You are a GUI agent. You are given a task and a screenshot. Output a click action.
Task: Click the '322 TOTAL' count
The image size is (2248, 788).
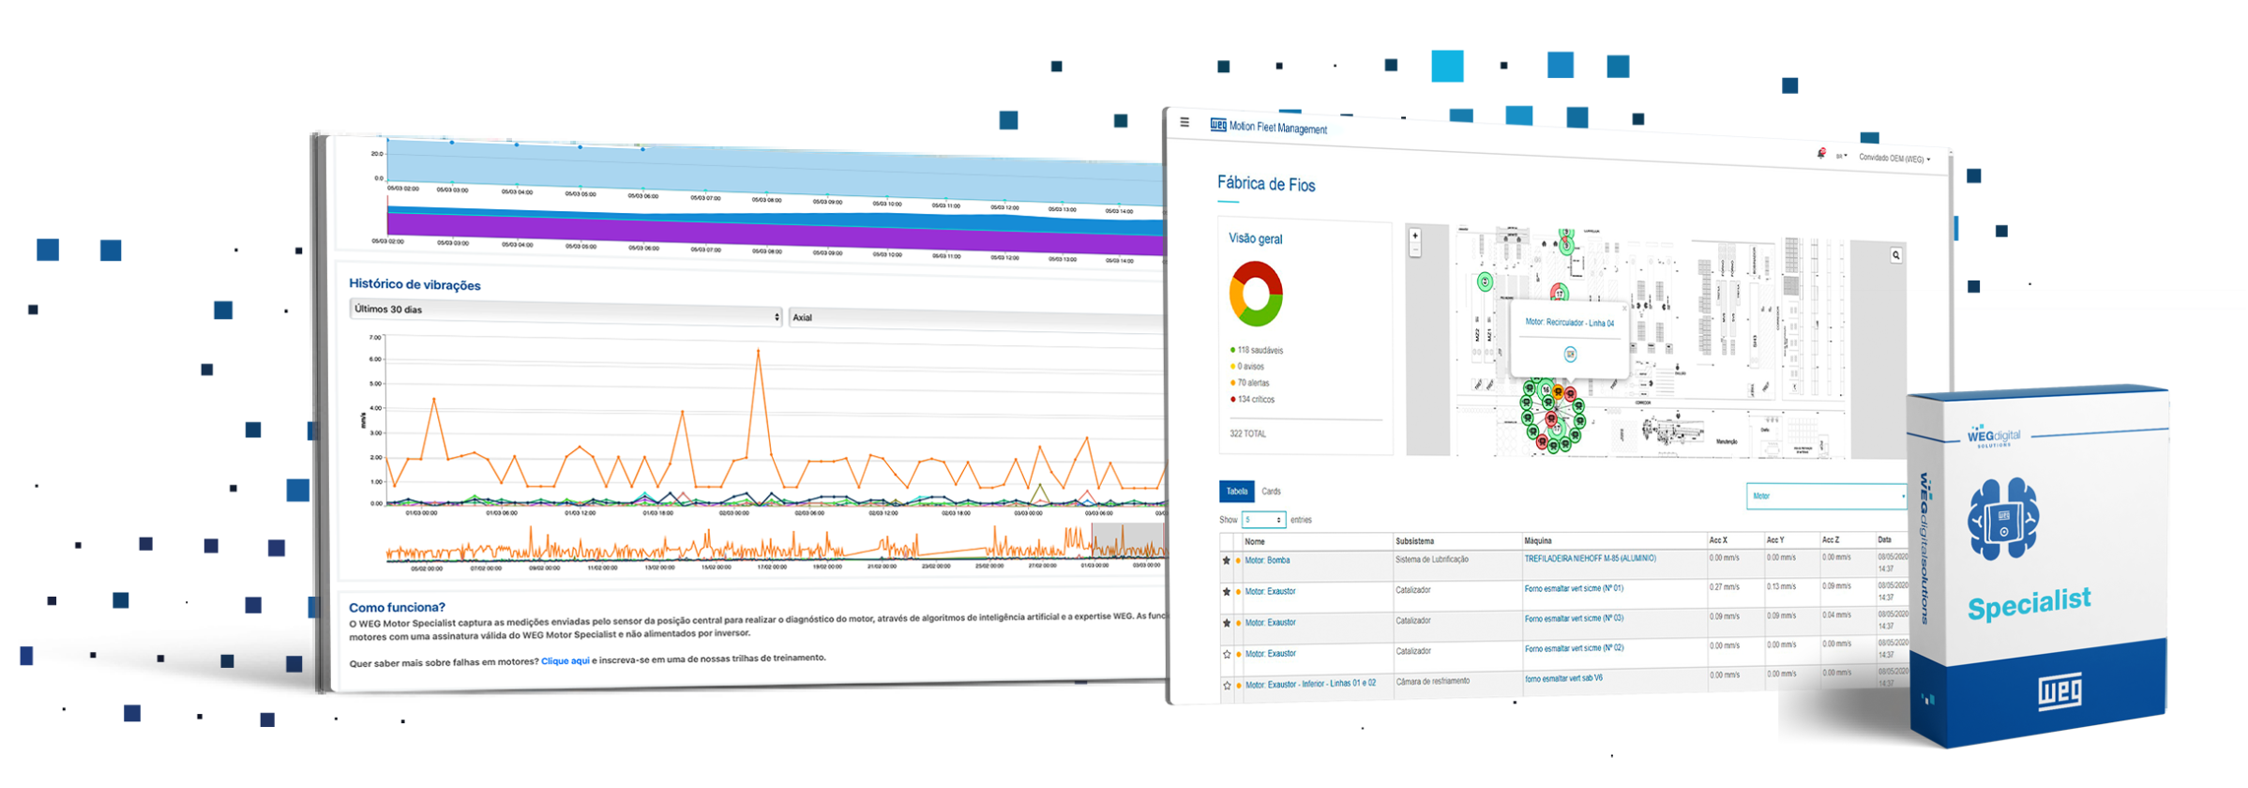pyautogui.click(x=1247, y=433)
